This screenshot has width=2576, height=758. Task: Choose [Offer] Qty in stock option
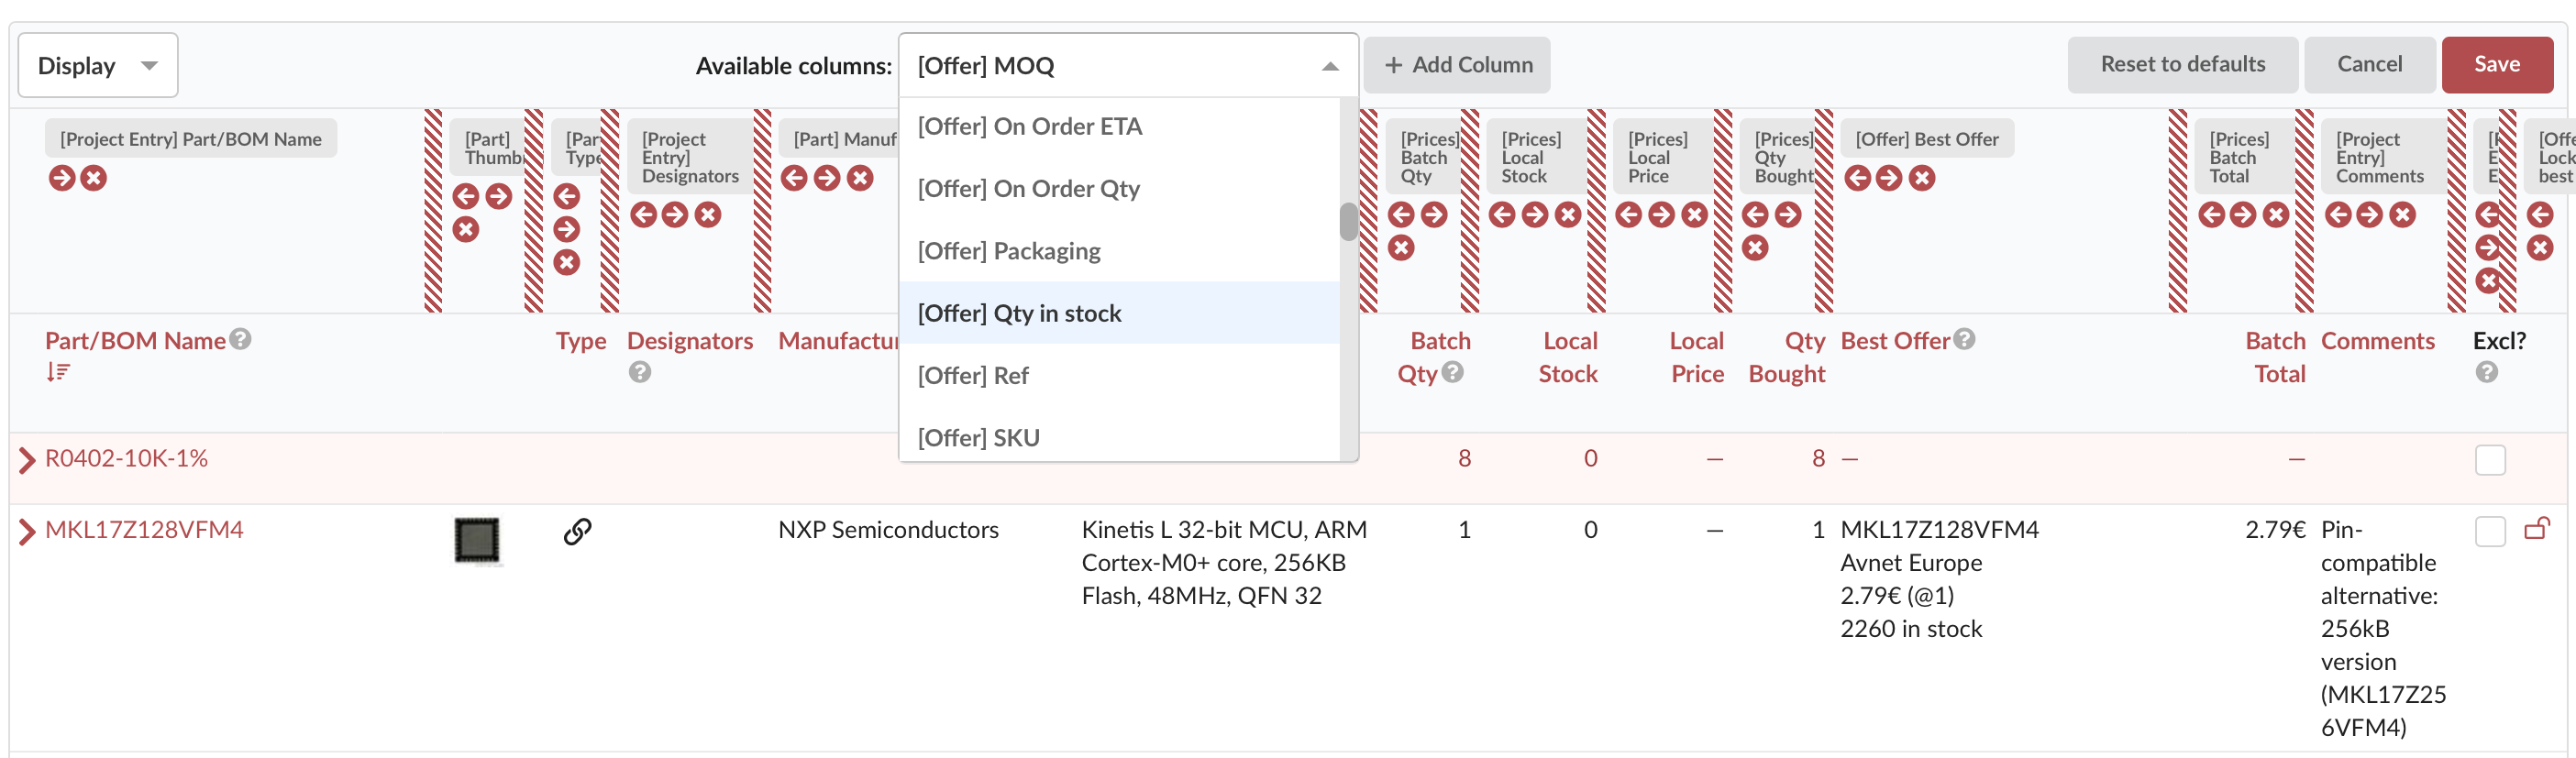pos(1119,313)
